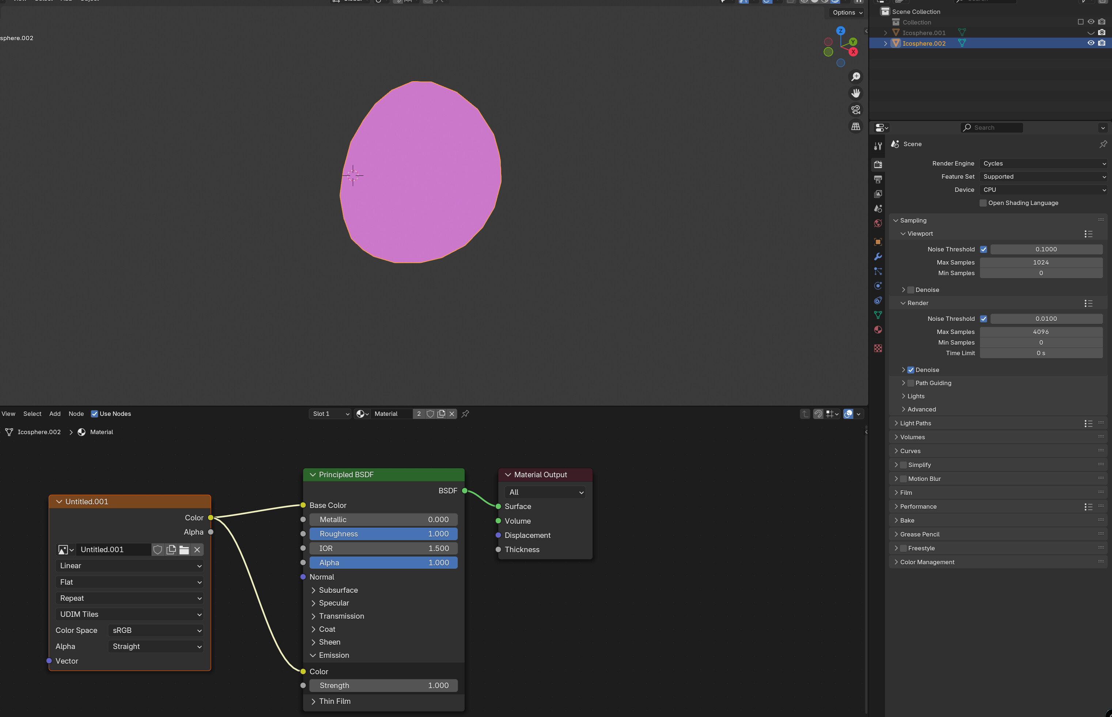The image size is (1112, 717).
Task: Toggle Render Noise Threshold checkbox
Action: click(x=983, y=319)
